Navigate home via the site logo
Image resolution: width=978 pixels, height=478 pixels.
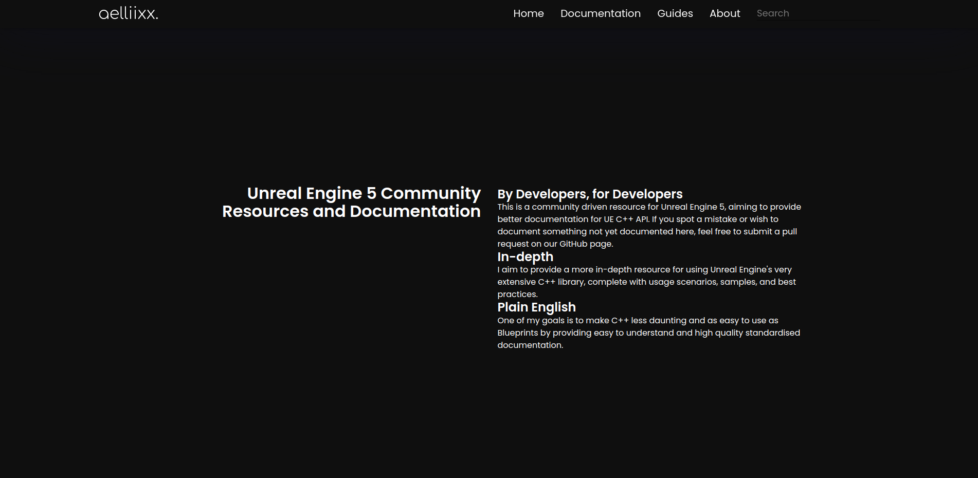click(x=127, y=13)
